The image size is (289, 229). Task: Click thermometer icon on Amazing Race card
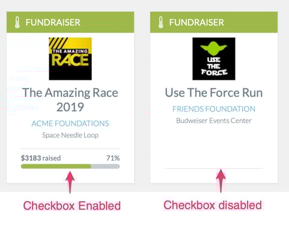17,22
